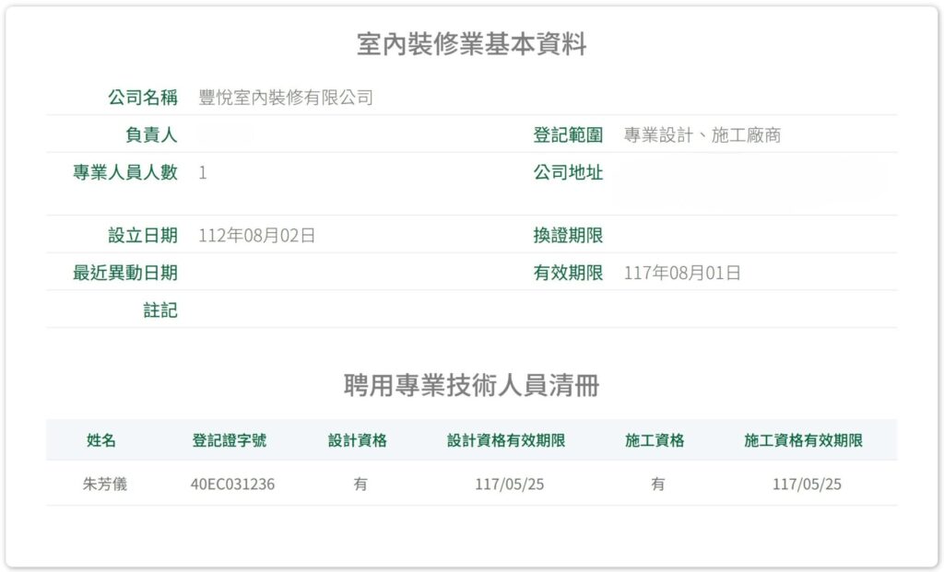Image resolution: width=944 pixels, height=572 pixels.
Task: Click the 施工資格有效期限 column header
Action: tap(803, 440)
